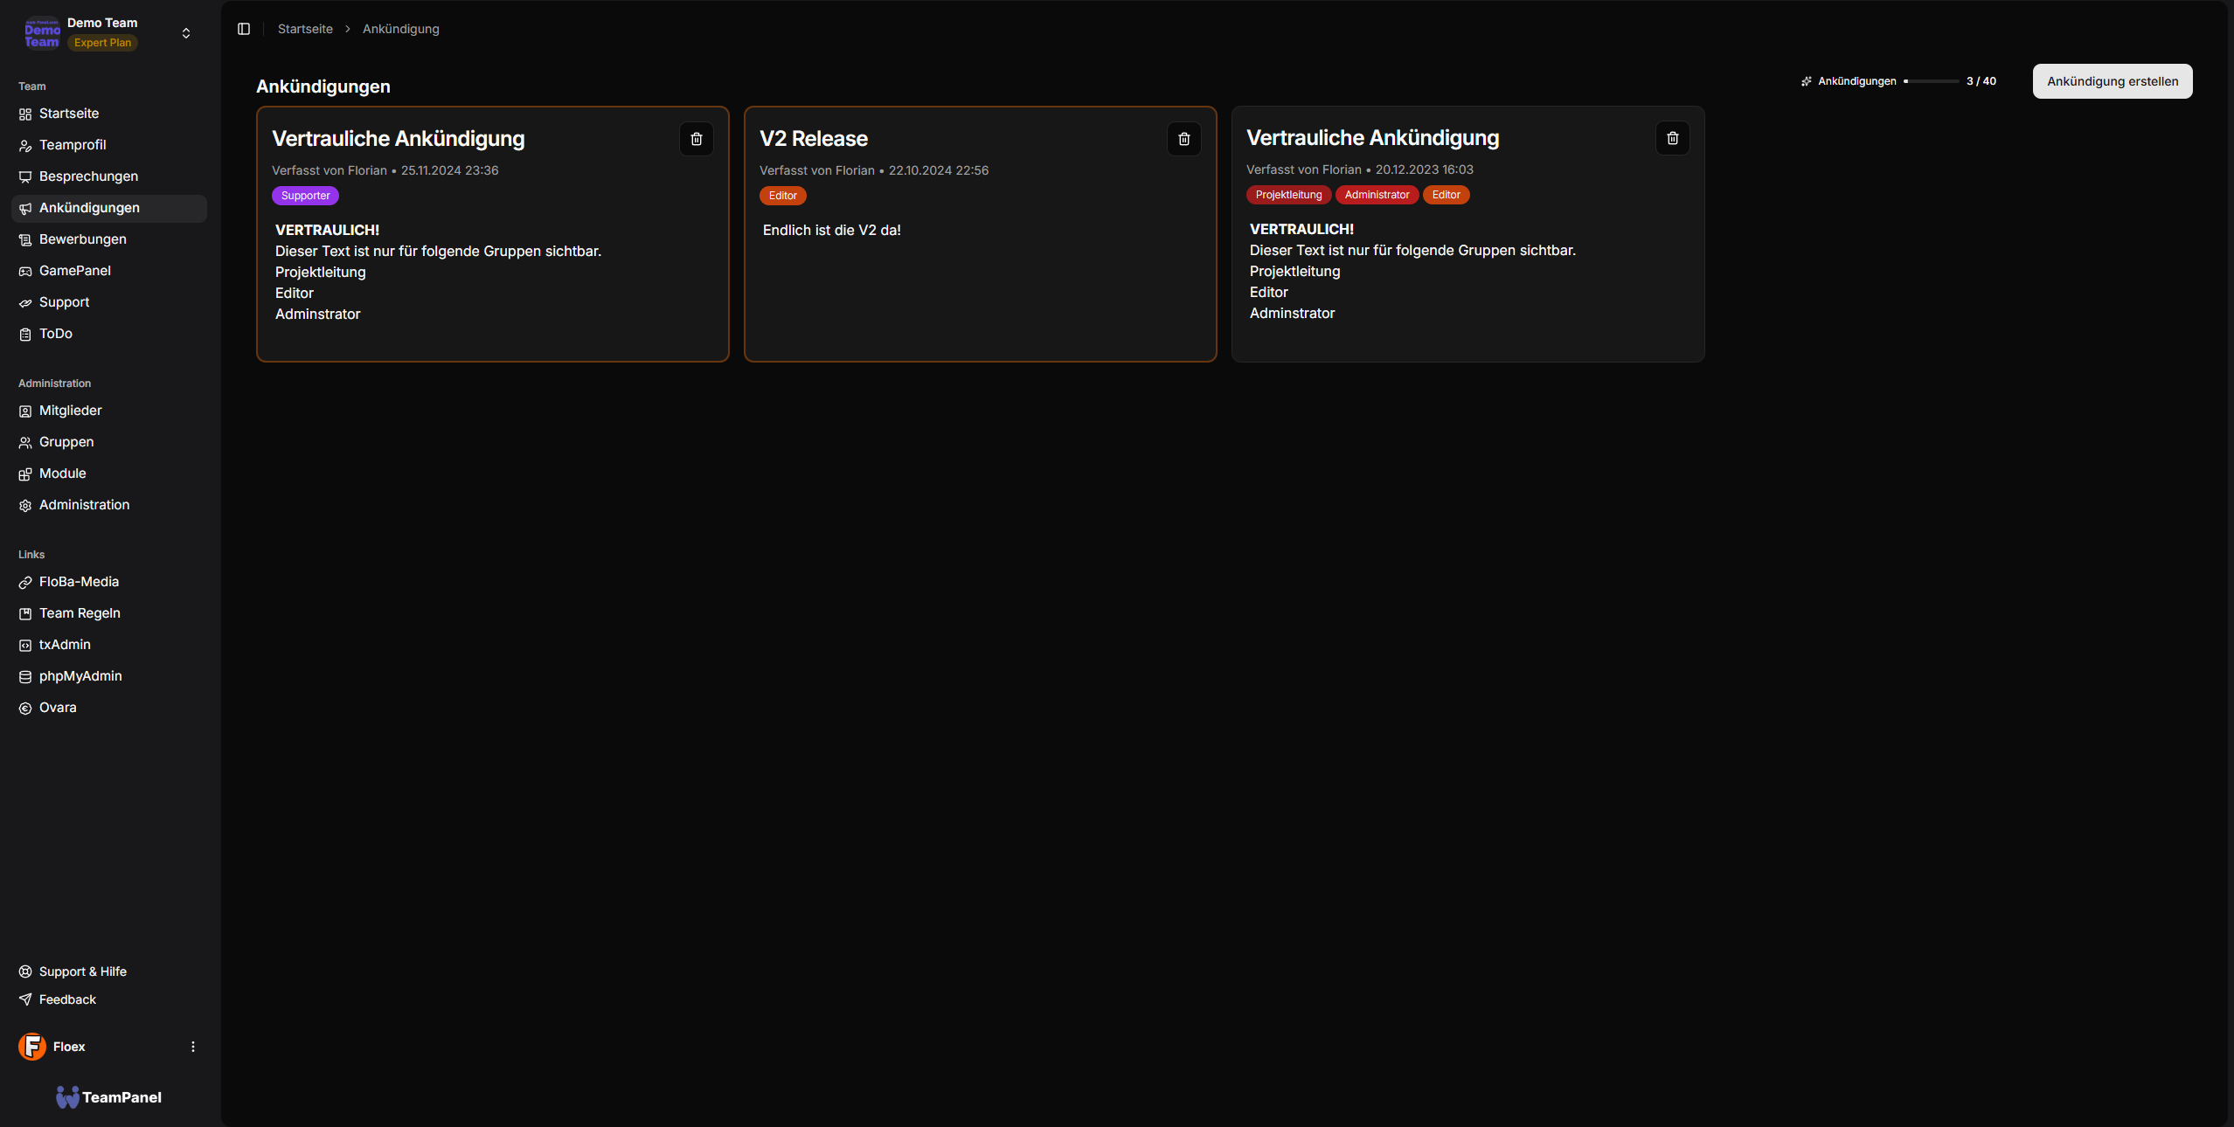This screenshot has width=2234, height=1127.
Task: Delete the V2 Release announcement via trash icon
Action: tap(1183, 138)
